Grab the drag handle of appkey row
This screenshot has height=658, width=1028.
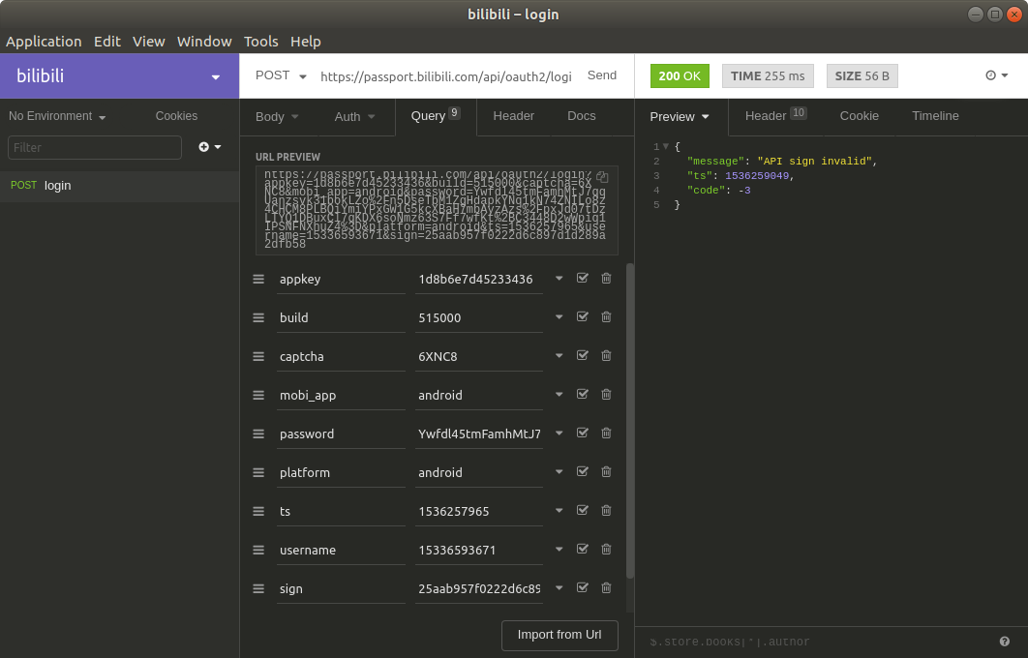[258, 280]
